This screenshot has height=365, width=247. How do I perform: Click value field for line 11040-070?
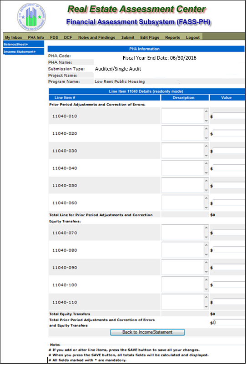pyautogui.click(x=229, y=233)
